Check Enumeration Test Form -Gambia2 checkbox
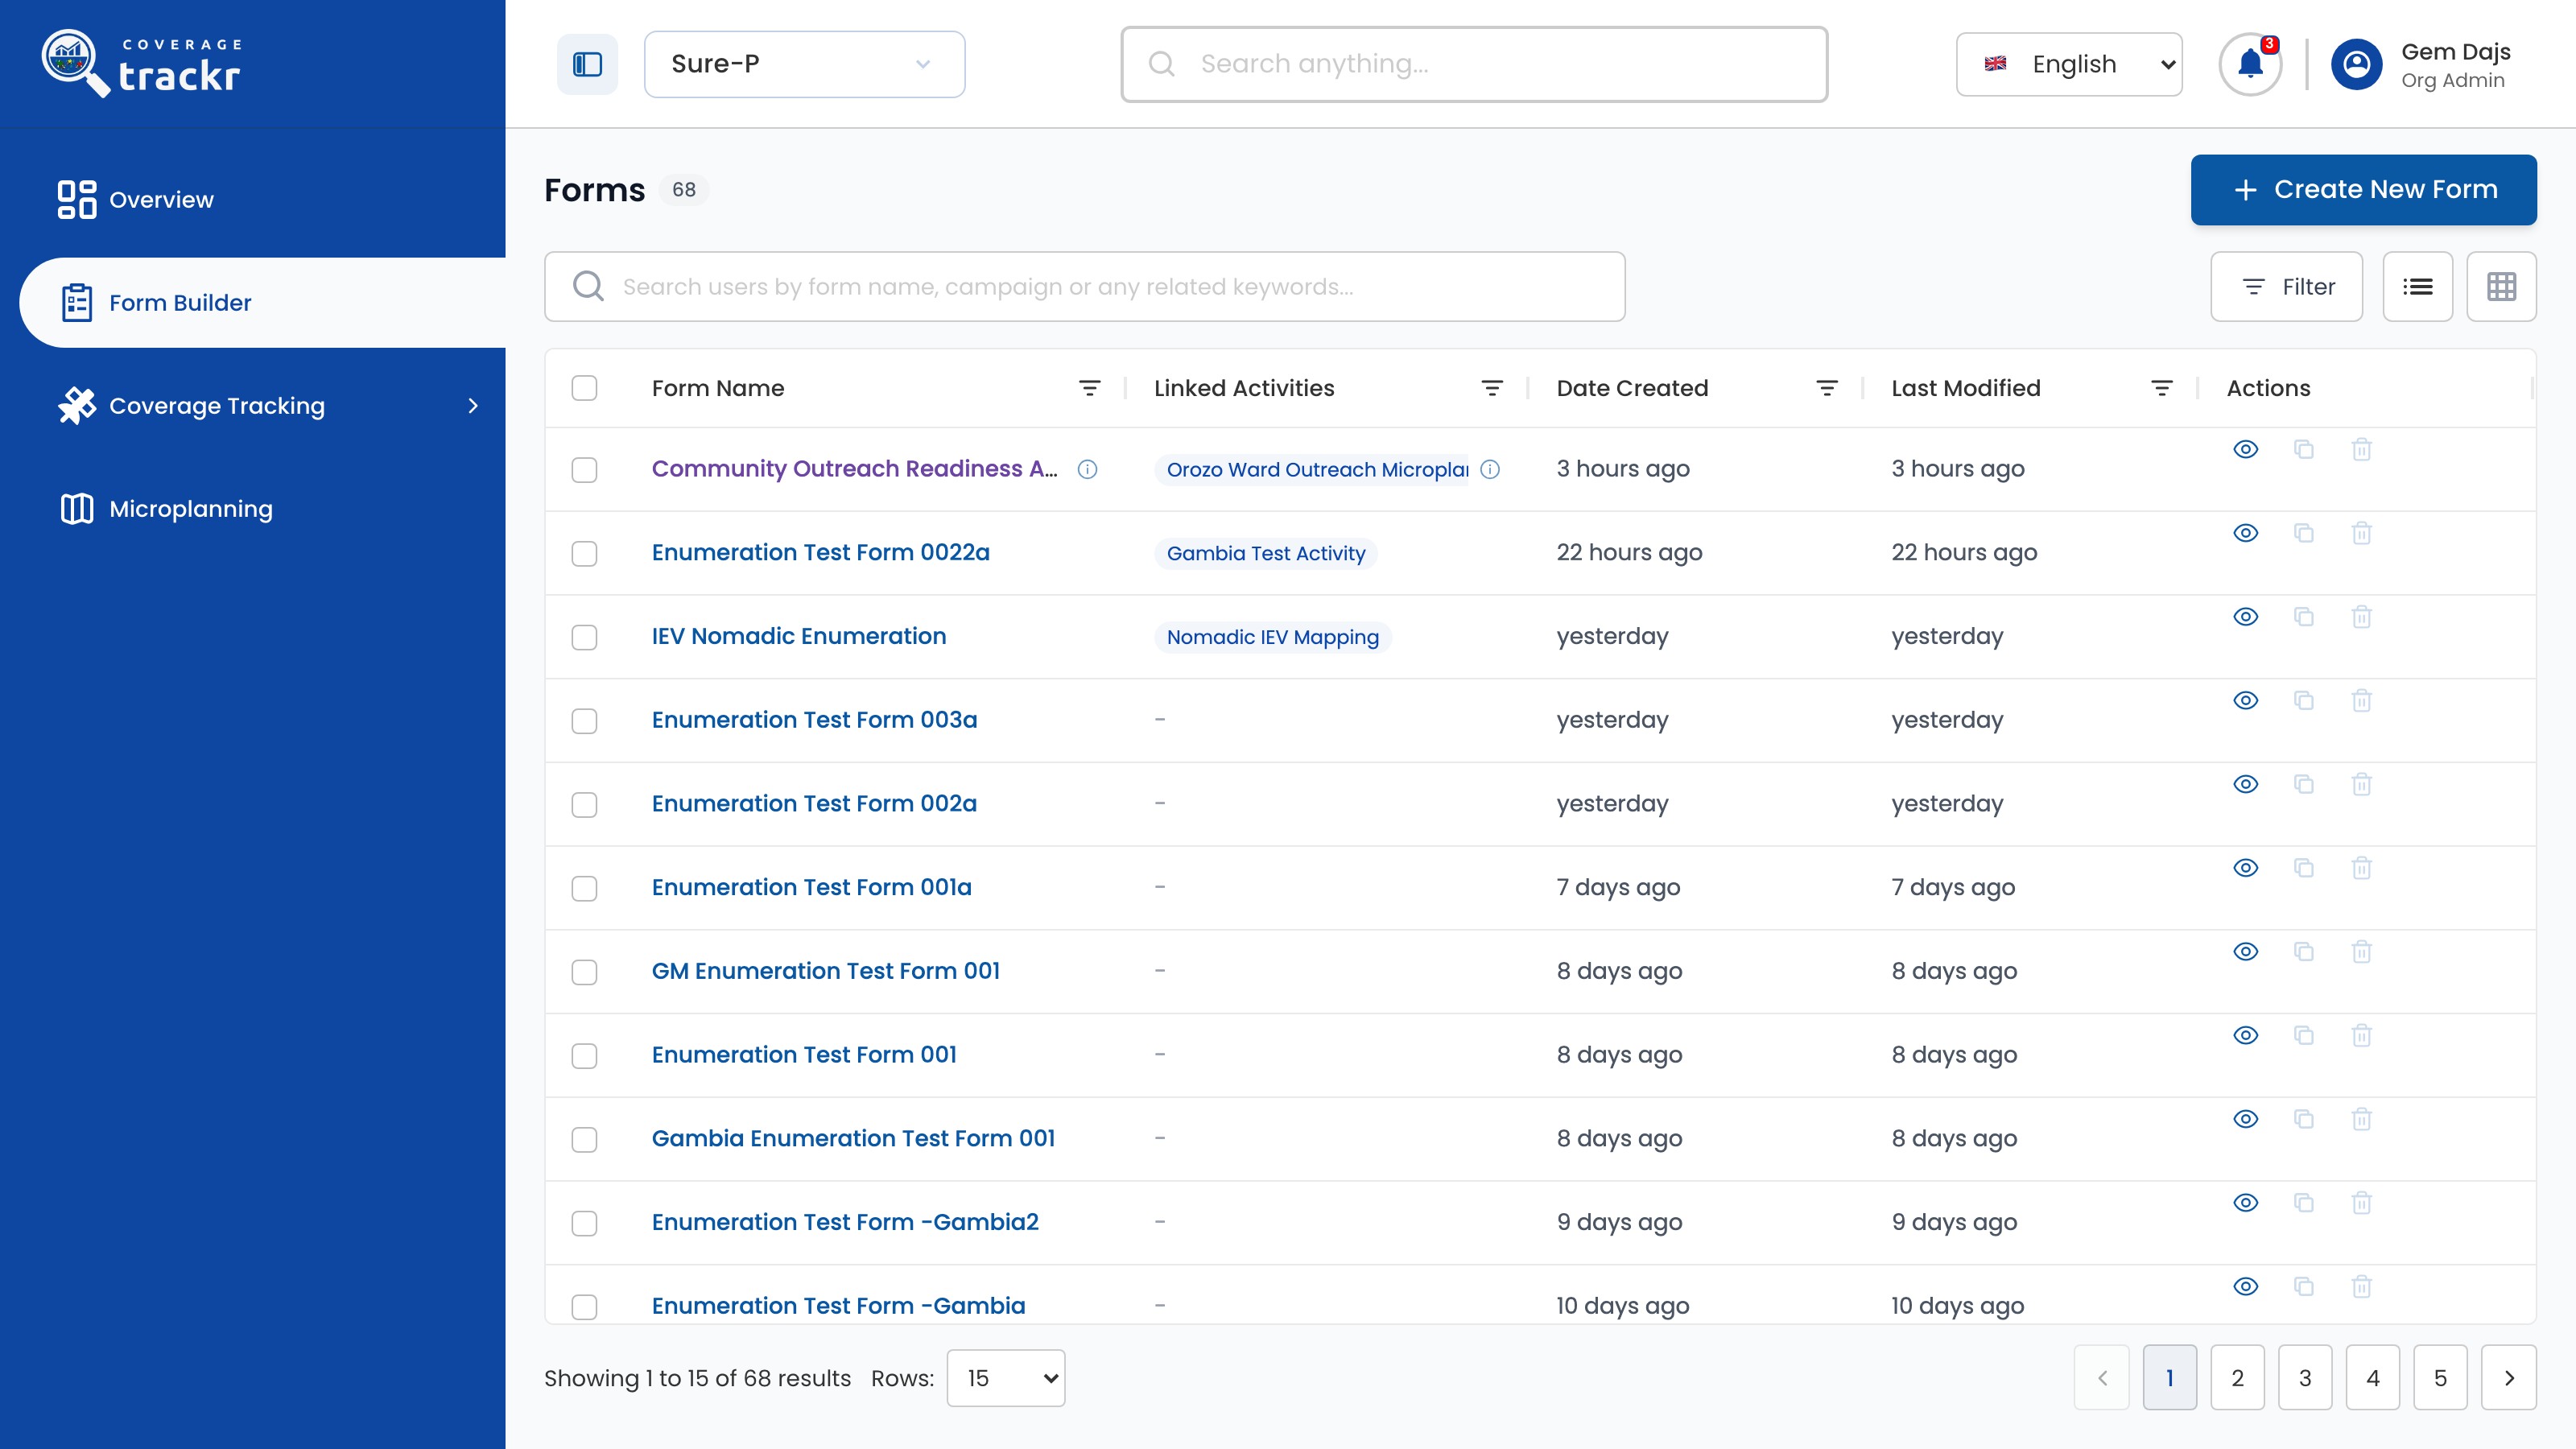Viewport: 2576px width, 1449px height. pos(584,1224)
